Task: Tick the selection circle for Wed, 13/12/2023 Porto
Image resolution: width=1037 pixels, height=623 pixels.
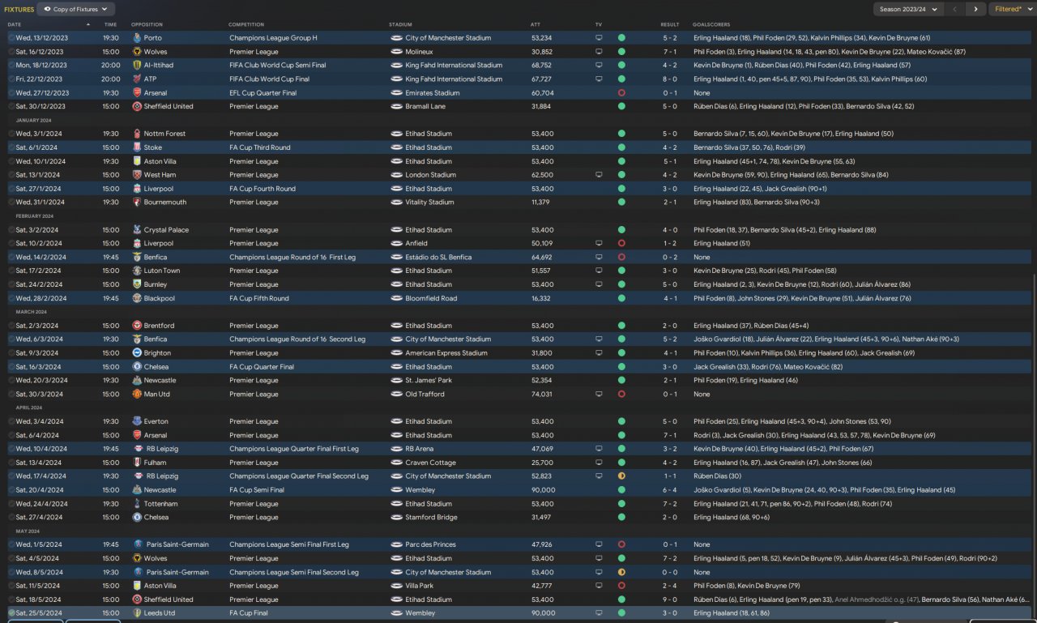Action: 11,38
